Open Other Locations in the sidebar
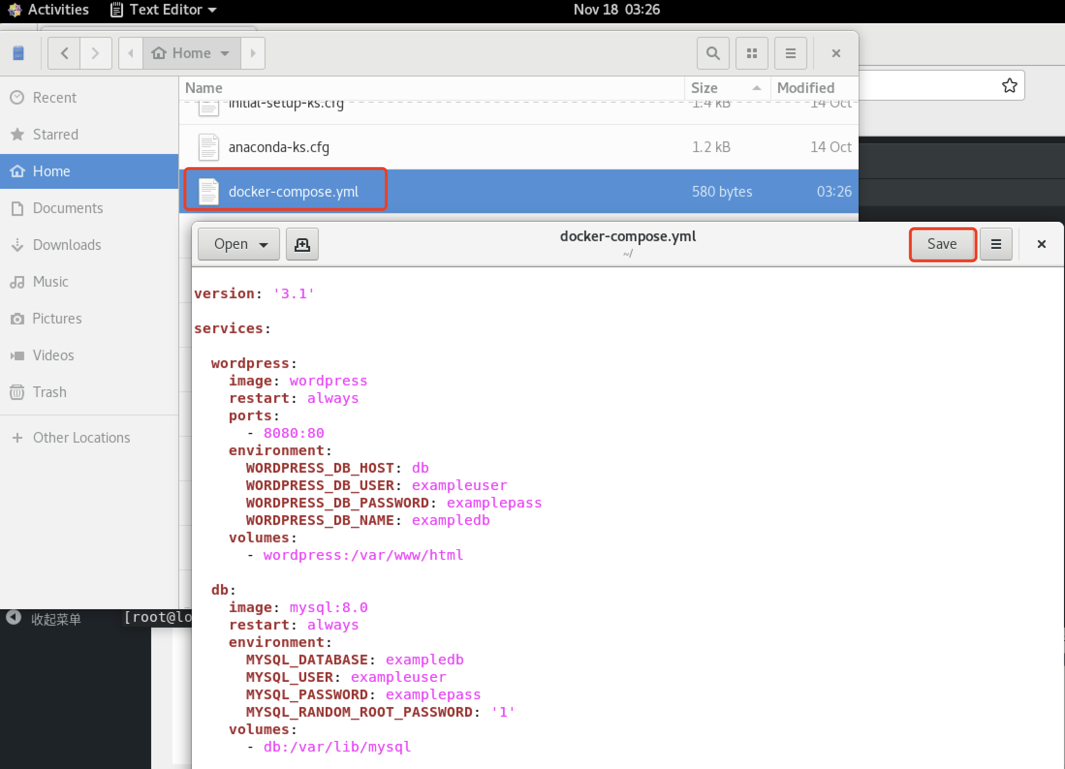1065x769 pixels. (x=81, y=437)
